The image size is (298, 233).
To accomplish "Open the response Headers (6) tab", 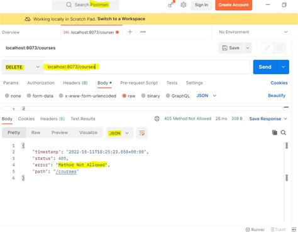I will coord(52,119).
